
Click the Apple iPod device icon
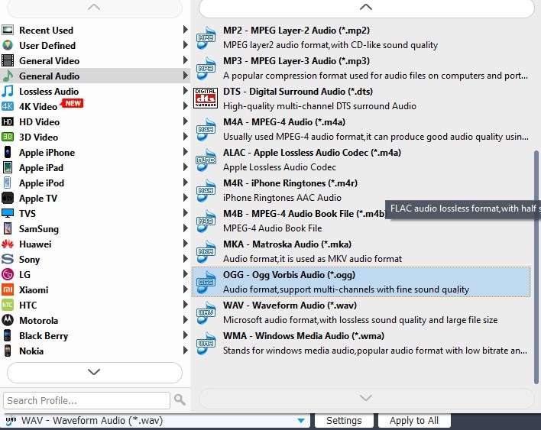coord(8,183)
